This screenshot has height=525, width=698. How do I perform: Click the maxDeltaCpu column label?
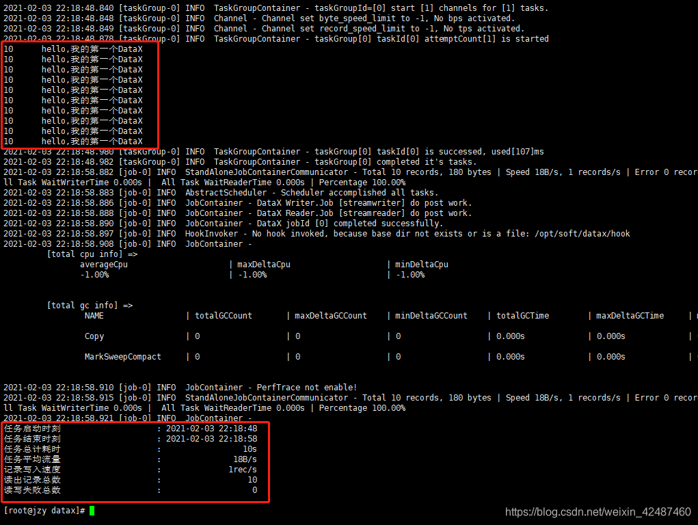[263, 265]
